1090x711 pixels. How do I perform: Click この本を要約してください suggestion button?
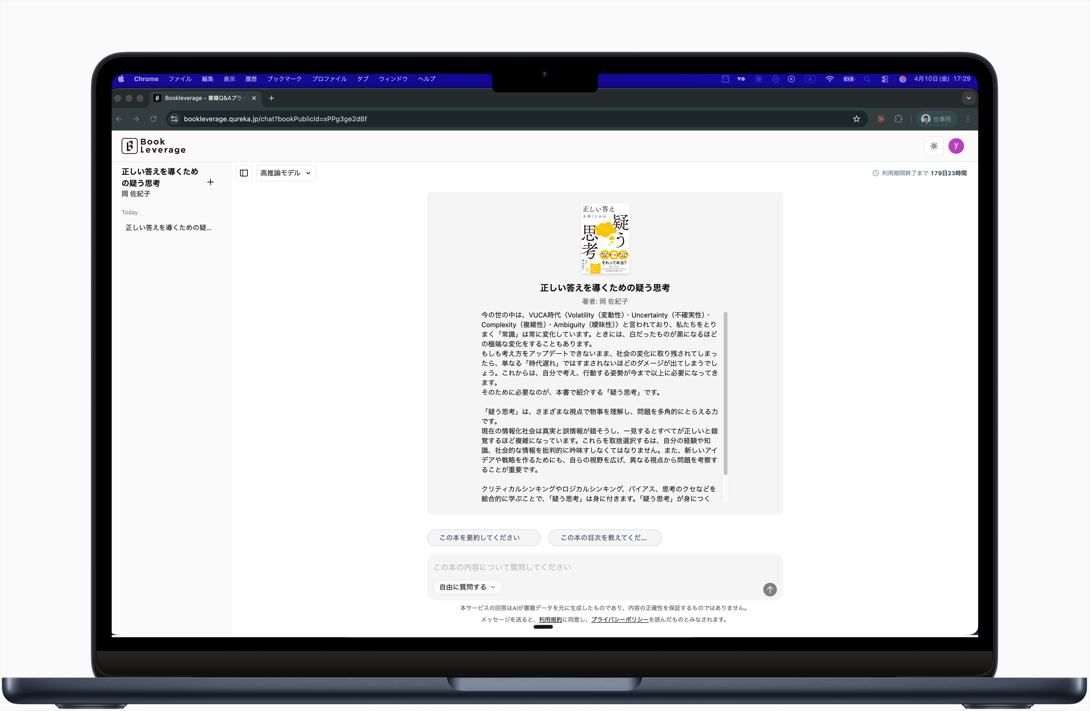(x=483, y=538)
